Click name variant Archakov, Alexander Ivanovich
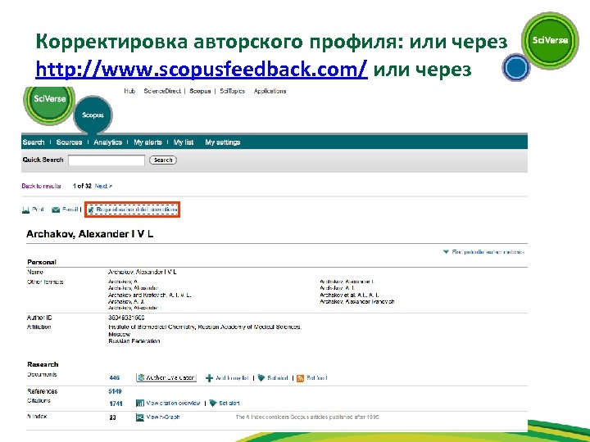Viewport: 590px width, 442px height. 356,301
